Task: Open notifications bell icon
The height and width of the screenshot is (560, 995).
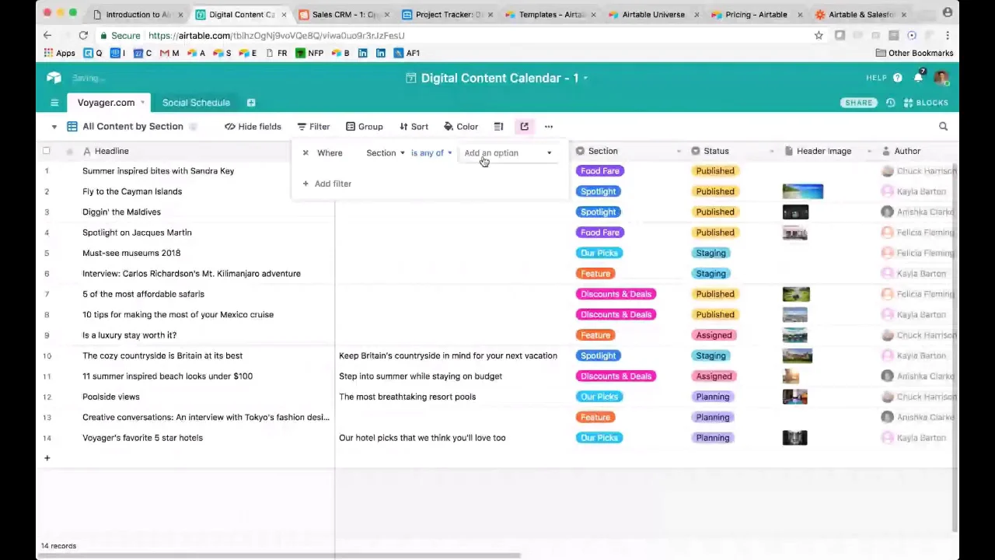Action: pos(919,77)
